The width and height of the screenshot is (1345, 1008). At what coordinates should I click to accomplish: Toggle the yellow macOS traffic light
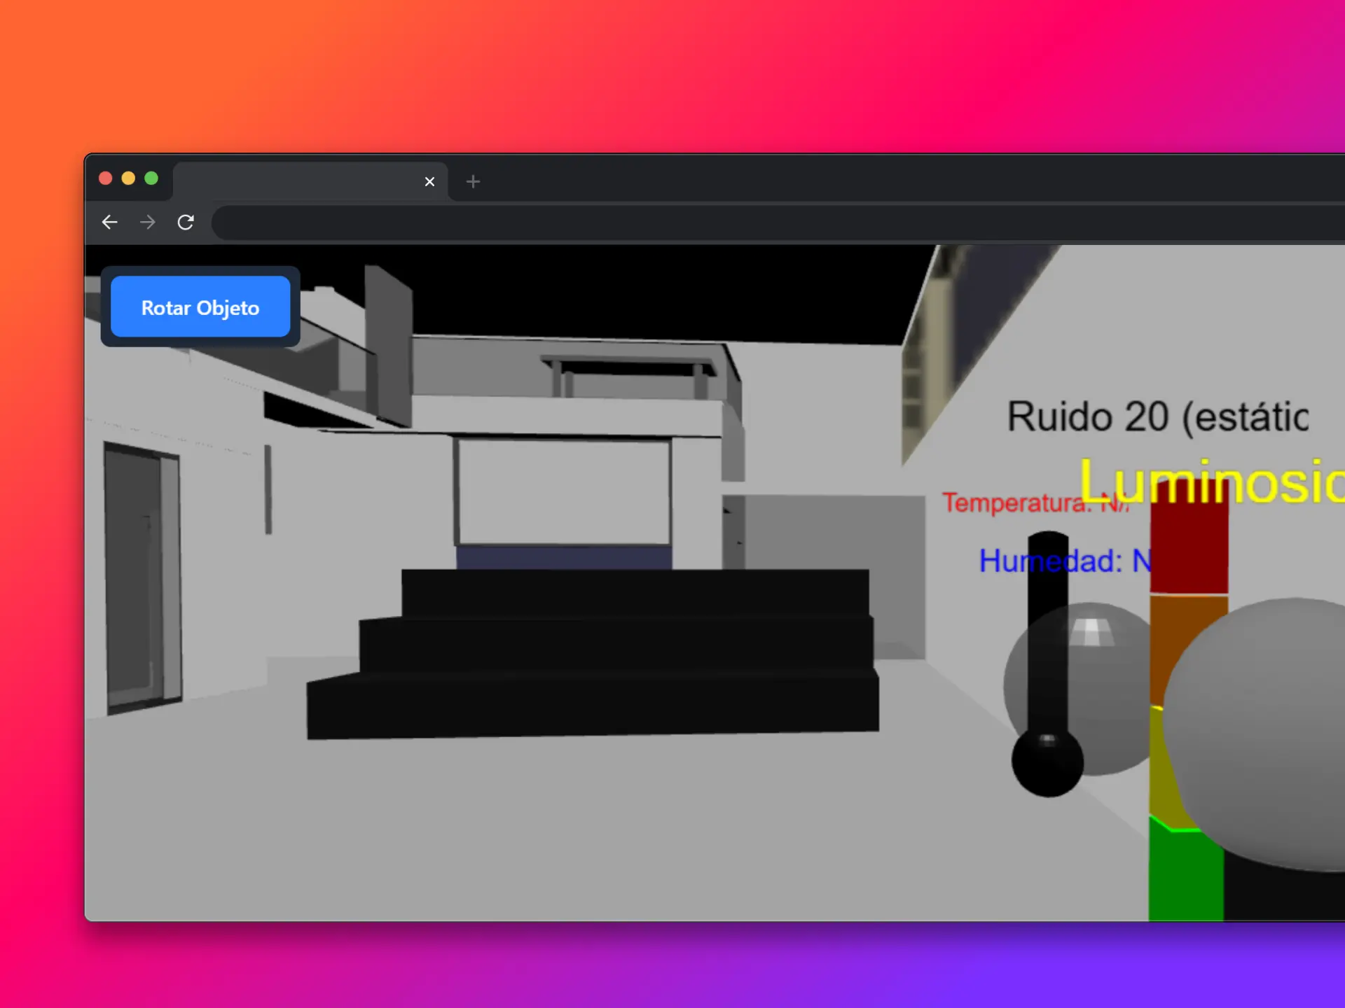128,178
